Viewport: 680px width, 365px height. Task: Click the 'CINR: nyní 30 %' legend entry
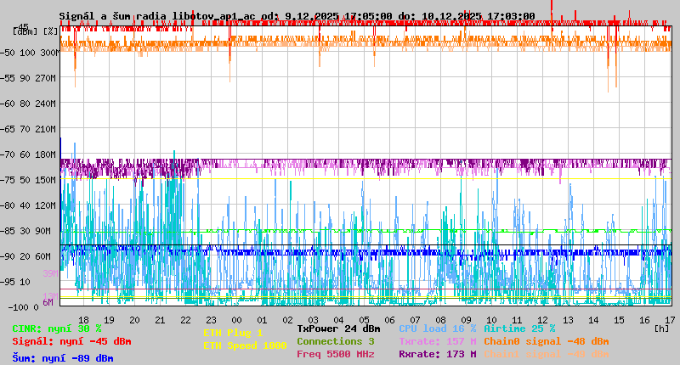pyautogui.click(x=57, y=329)
